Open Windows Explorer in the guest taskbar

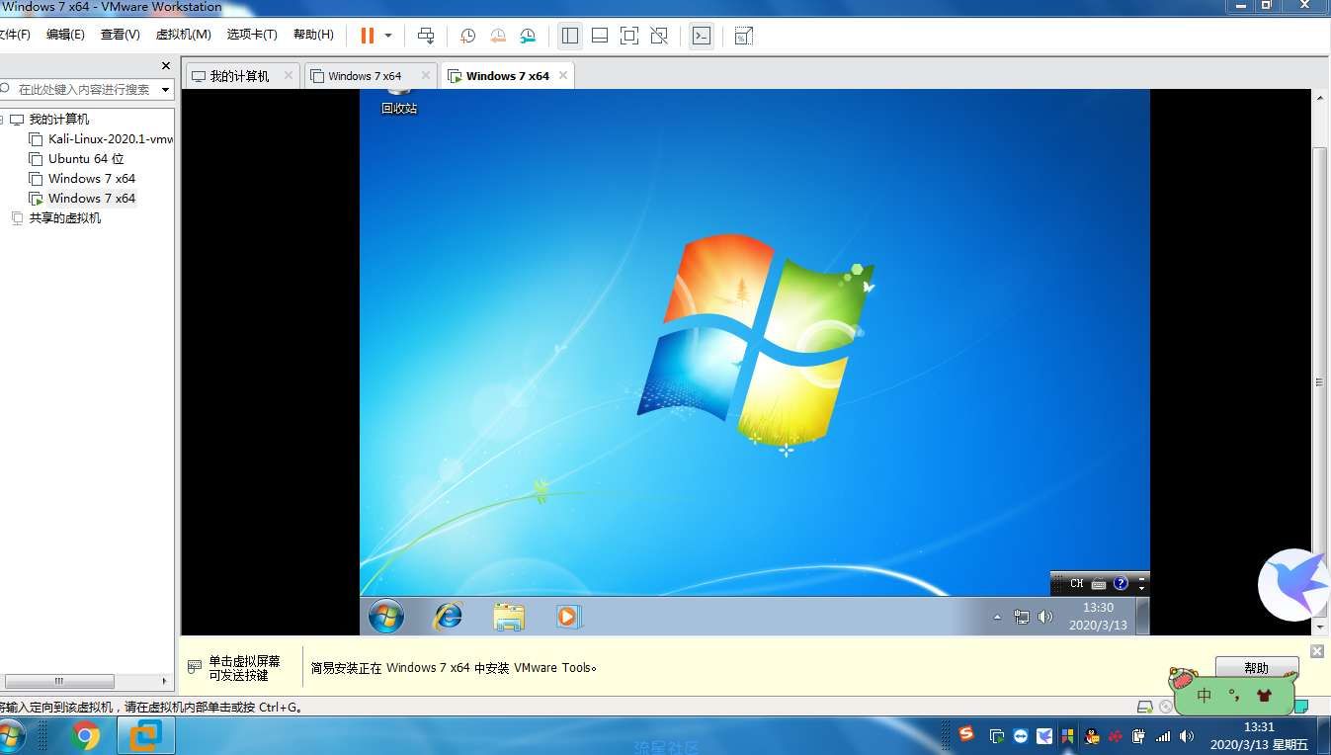(x=509, y=617)
